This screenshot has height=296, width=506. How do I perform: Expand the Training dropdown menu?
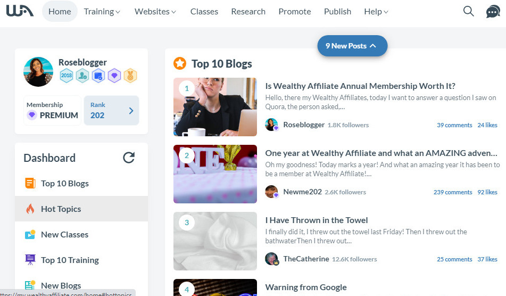(102, 11)
